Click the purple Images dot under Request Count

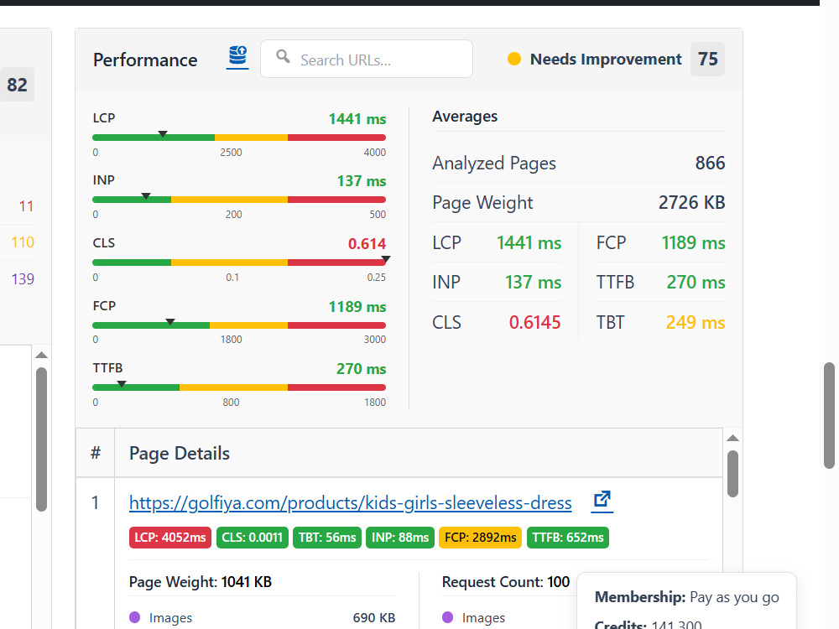448,618
